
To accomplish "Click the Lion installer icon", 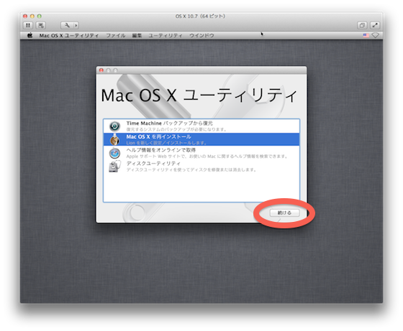I will tap(114, 139).
